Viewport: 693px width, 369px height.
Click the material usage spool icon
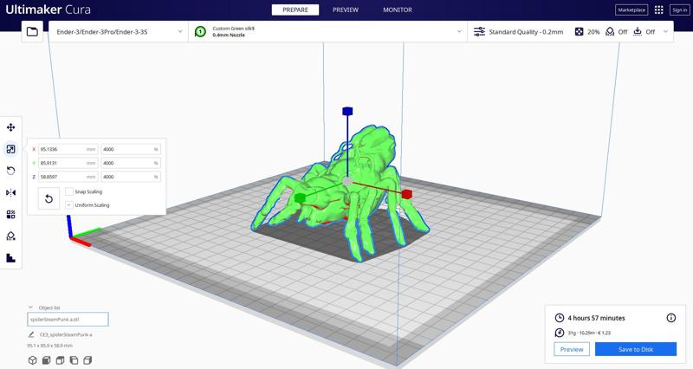coord(560,333)
